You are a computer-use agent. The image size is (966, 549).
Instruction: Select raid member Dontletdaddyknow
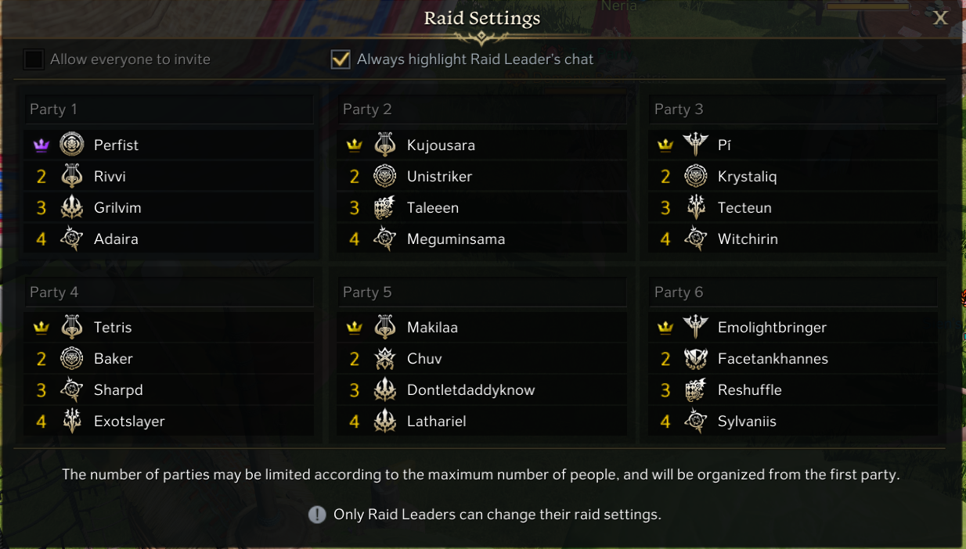tap(470, 389)
